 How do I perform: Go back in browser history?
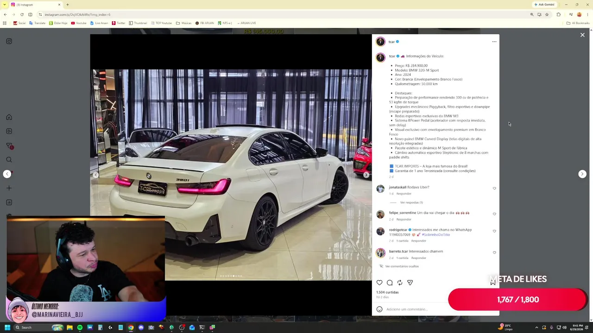pyautogui.click(x=5, y=14)
